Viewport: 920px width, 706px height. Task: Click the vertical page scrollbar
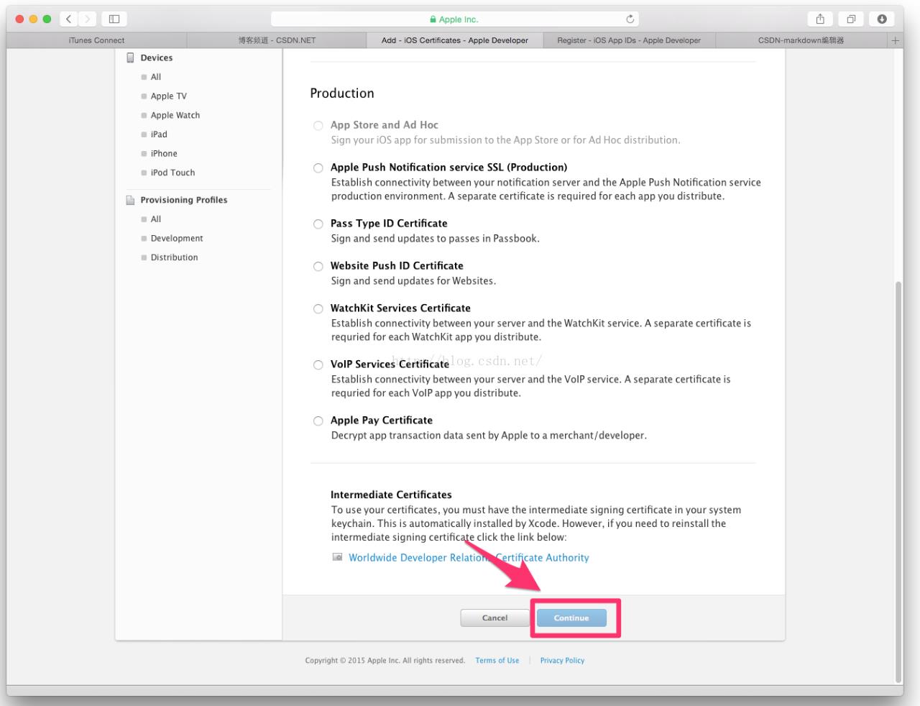[x=898, y=482]
